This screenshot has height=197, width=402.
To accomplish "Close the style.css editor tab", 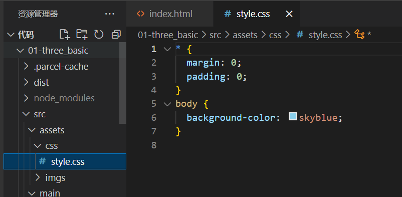I will click(x=289, y=14).
